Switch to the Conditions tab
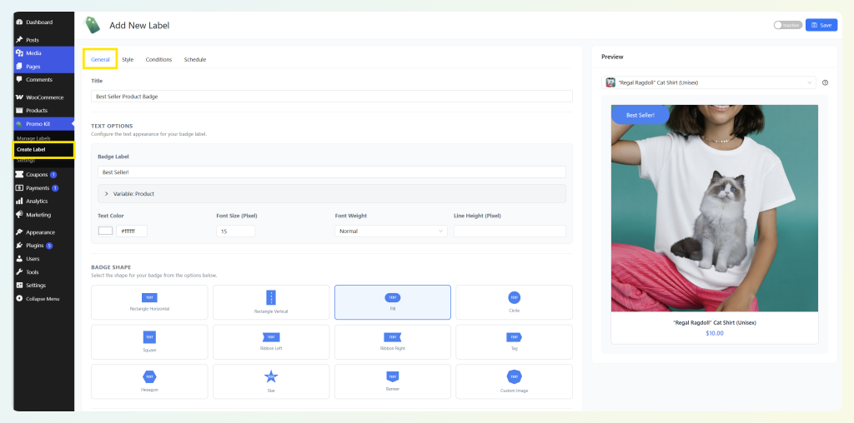 coord(158,59)
